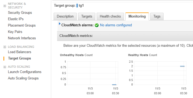The height and width of the screenshot is (98, 193).
Task: Click the blue tg1 target group color square
Action: click(77, 6)
